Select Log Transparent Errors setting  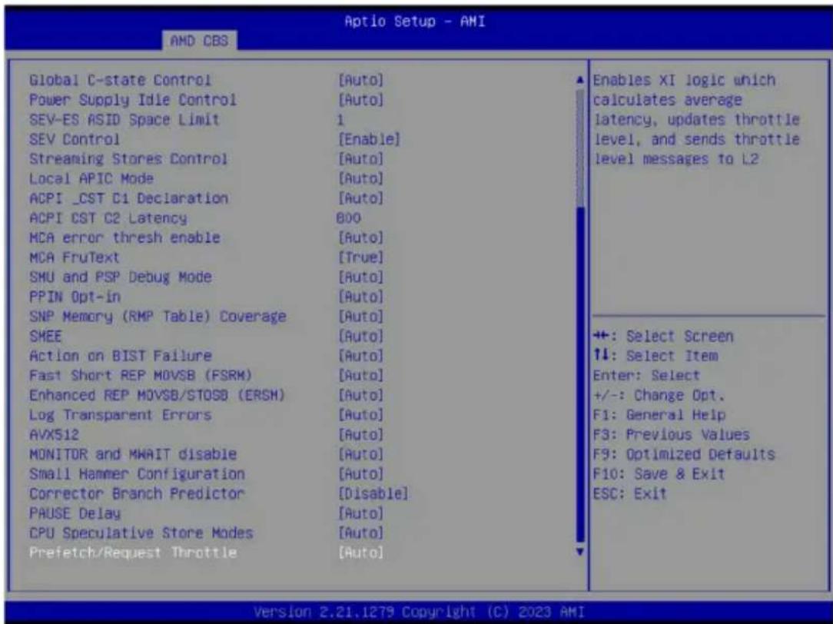click(121, 415)
